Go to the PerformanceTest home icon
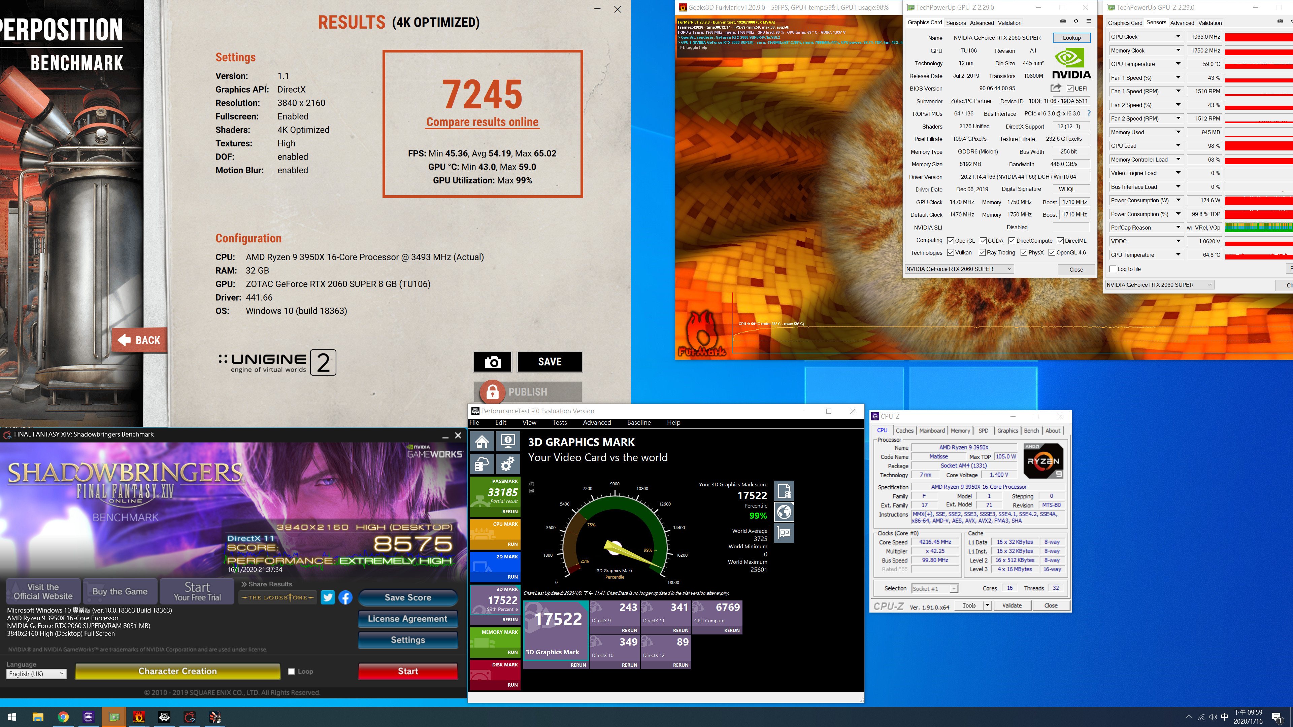 [x=483, y=442]
